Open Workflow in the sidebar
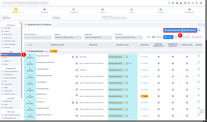 coord(11,61)
